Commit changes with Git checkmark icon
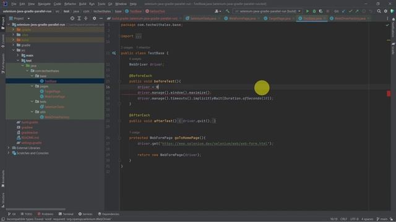The width and height of the screenshot is (396, 222). pos(350,11)
